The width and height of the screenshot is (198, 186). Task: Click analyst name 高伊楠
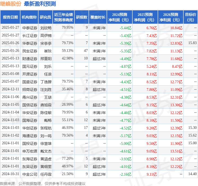(46, 36)
